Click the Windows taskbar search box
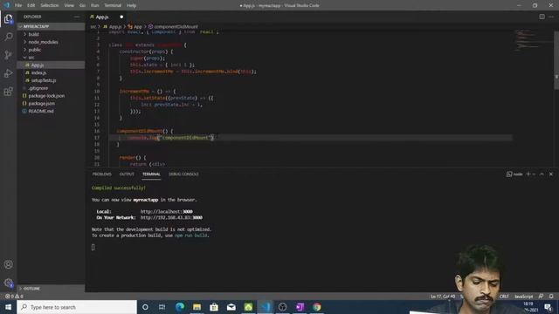Image resolution: width=559 pixels, height=314 pixels. pyautogui.click(x=77, y=307)
